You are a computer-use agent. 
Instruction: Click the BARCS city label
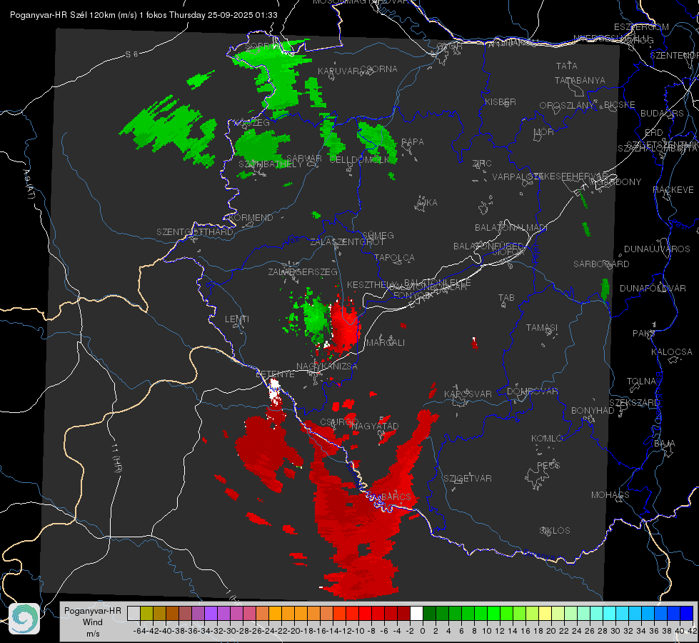(x=396, y=497)
